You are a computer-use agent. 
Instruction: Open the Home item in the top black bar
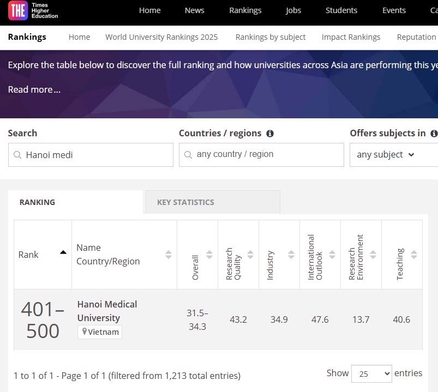[149, 10]
